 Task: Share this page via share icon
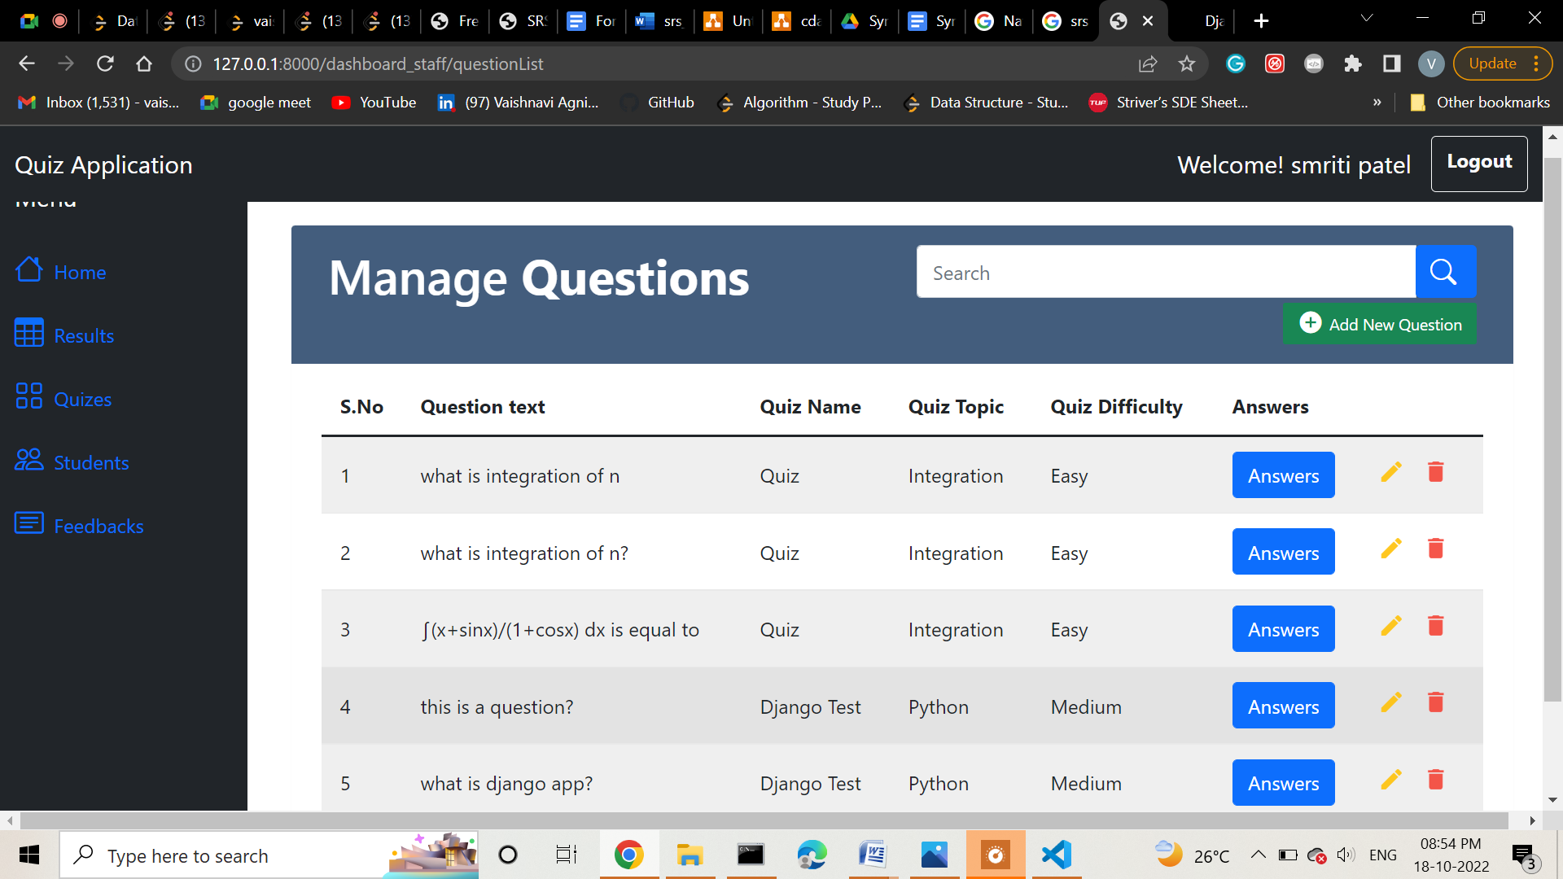coord(1148,63)
